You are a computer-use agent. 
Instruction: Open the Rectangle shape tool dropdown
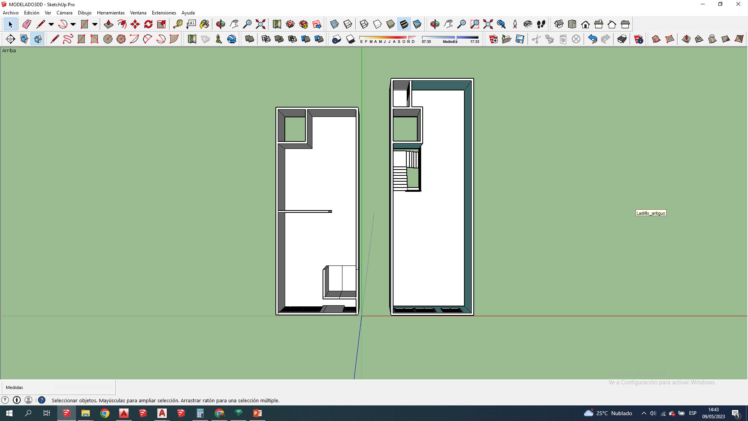pos(95,25)
